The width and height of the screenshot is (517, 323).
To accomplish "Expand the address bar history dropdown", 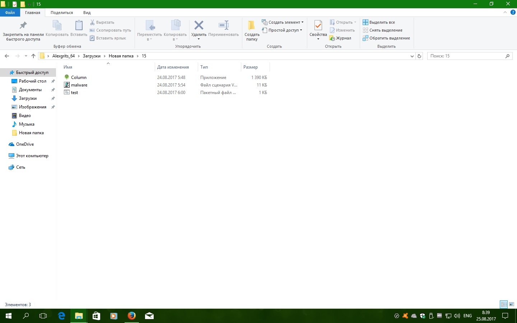I will tap(412, 56).
